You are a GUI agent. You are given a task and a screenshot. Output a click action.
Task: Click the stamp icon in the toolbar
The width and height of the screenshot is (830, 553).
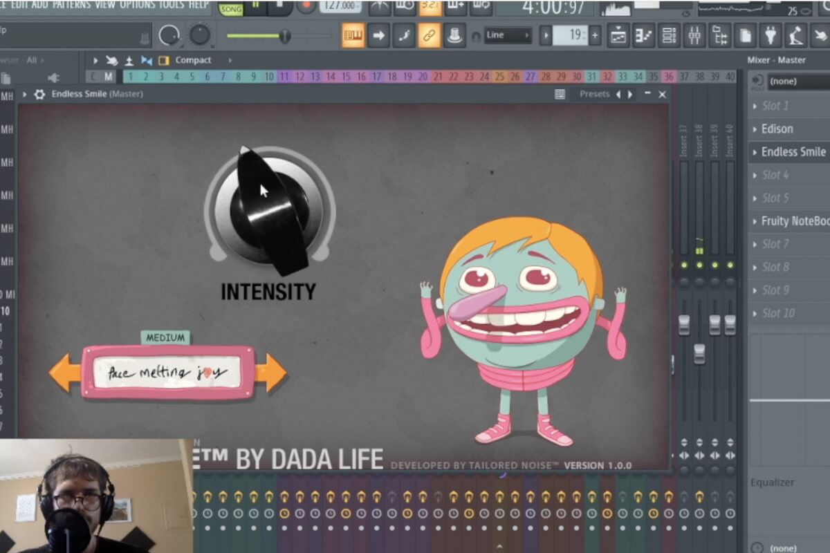[x=454, y=35]
